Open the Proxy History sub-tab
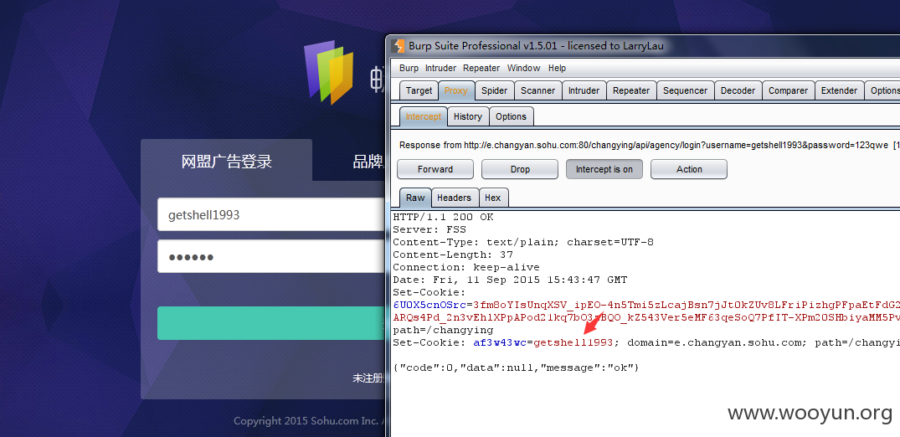 pyautogui.click(x=468, y=116)
